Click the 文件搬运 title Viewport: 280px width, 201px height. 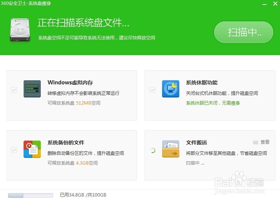197,142
